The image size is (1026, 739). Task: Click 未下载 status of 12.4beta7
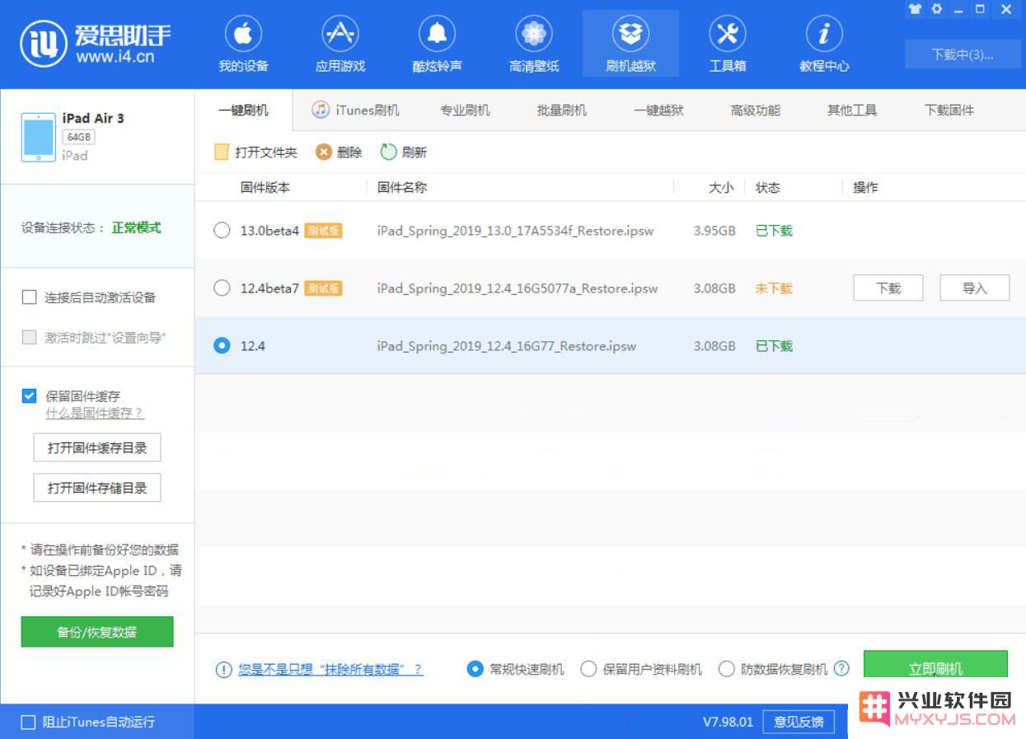[x=774, y=288]
